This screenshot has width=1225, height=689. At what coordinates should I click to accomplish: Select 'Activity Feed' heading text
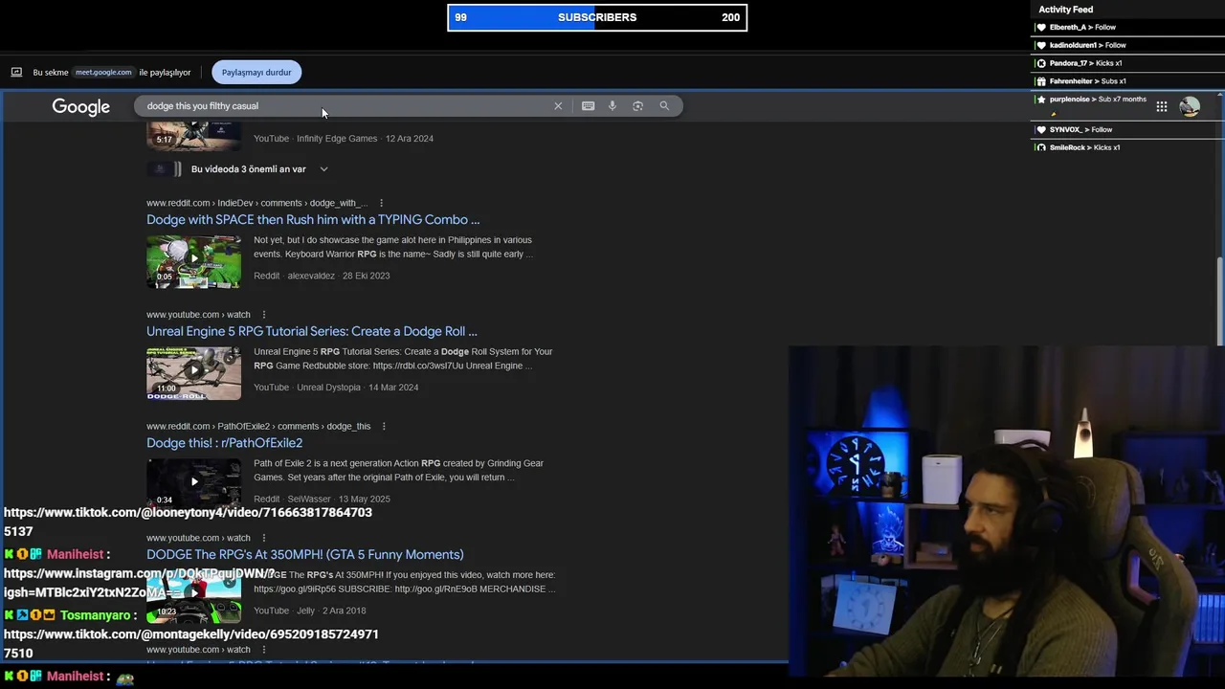click(x=1065, y=10)
